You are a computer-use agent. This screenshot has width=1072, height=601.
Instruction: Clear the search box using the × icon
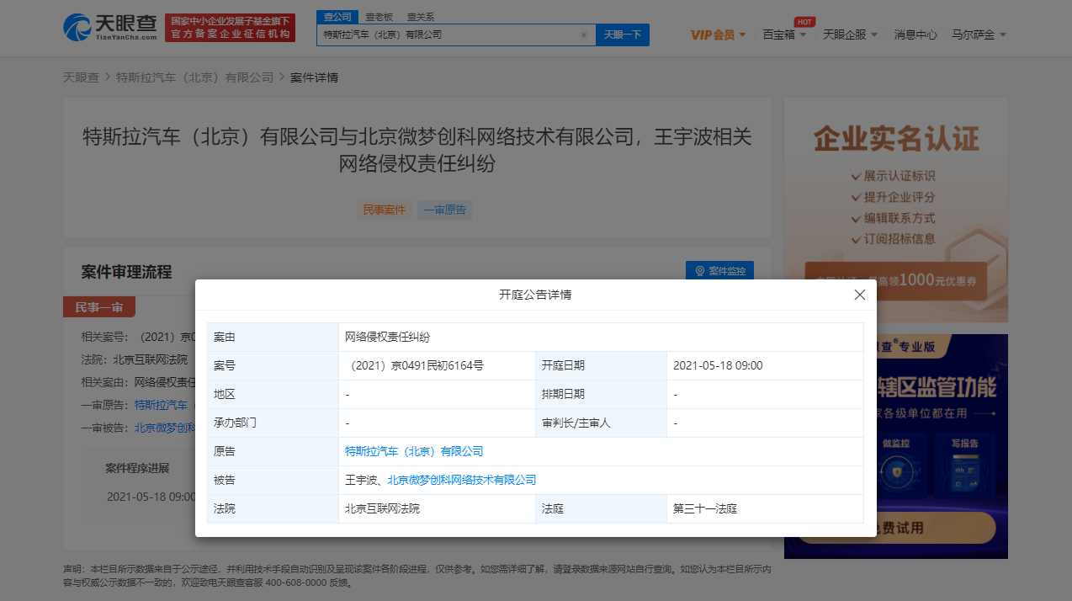[x=584, y=35]
